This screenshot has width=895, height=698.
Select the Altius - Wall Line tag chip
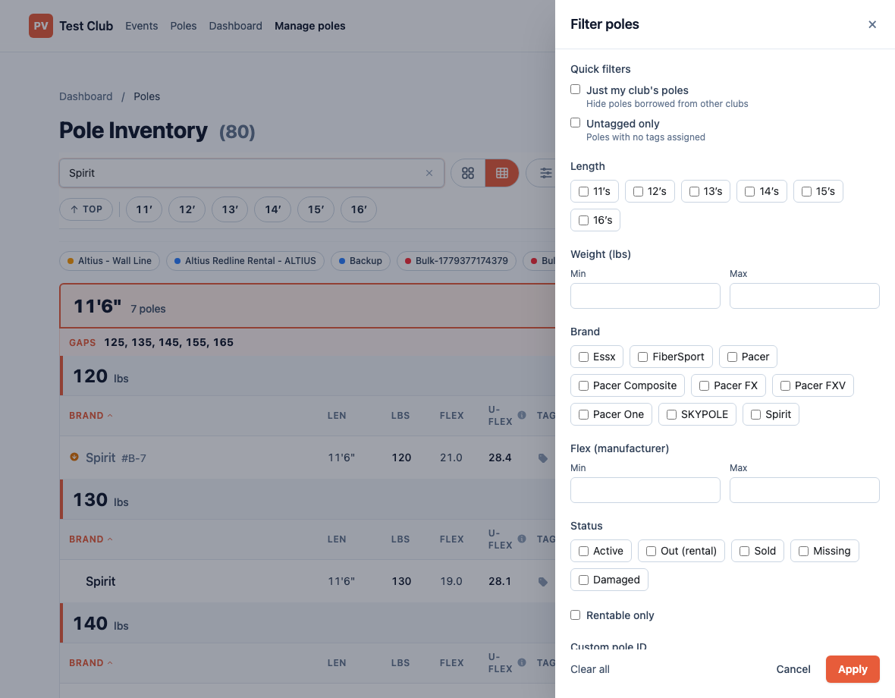(x=109, y=261)
